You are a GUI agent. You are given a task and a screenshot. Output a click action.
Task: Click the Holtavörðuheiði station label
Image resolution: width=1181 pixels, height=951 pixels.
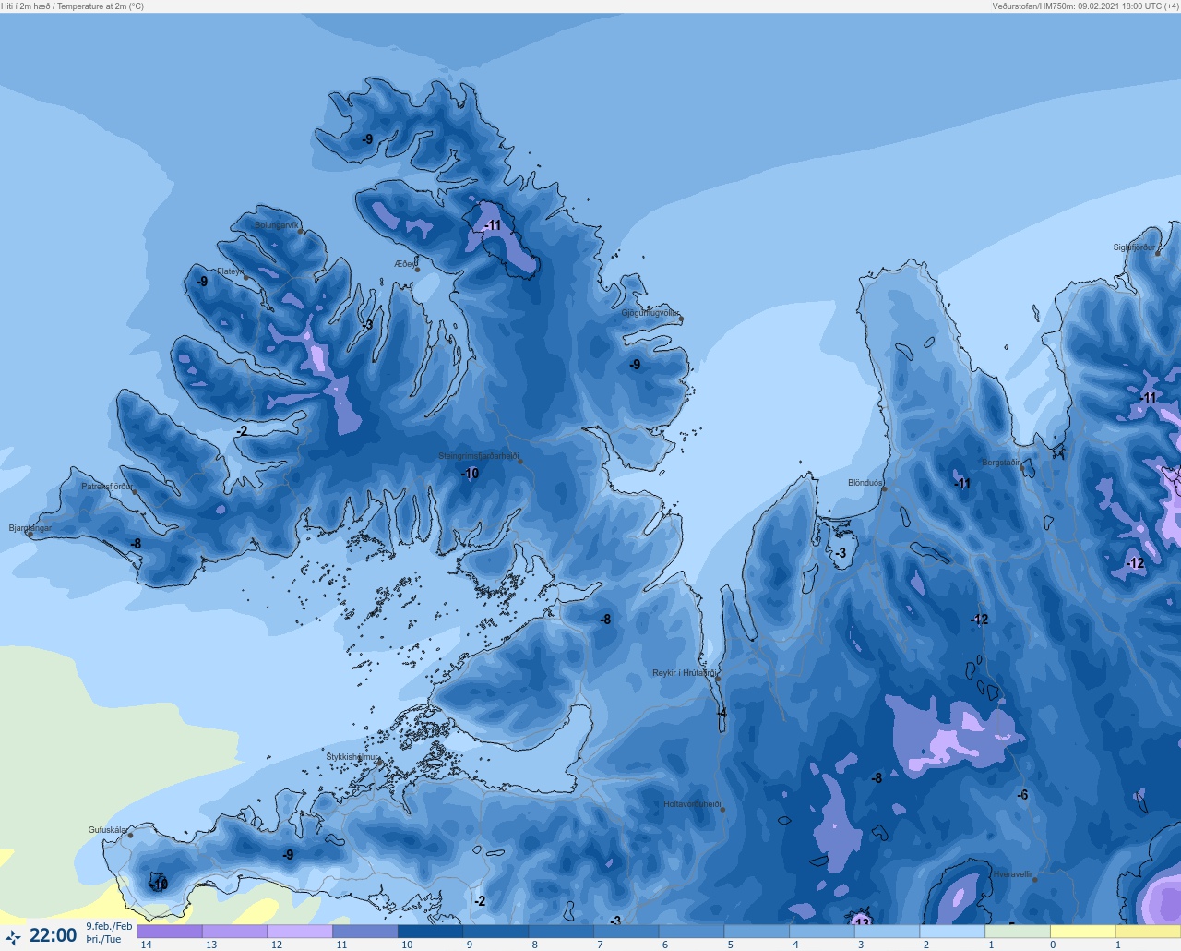click(692, 804)
